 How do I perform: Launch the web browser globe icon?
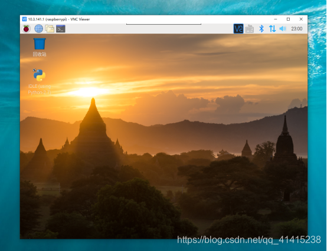click(38, 29)
